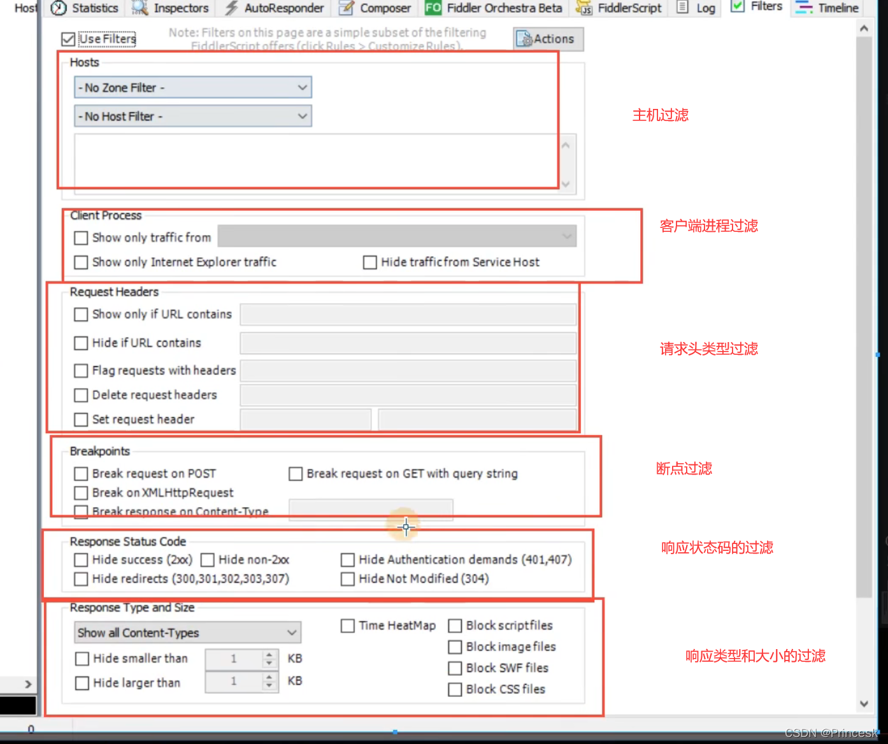Switch to the Composer tab
The width and height of the screenshot is (888, 744).
tap(375, 8)
